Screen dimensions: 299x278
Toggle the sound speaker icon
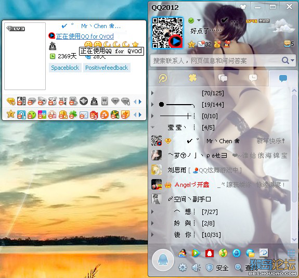pyautogui.click(x=196, y=268)
